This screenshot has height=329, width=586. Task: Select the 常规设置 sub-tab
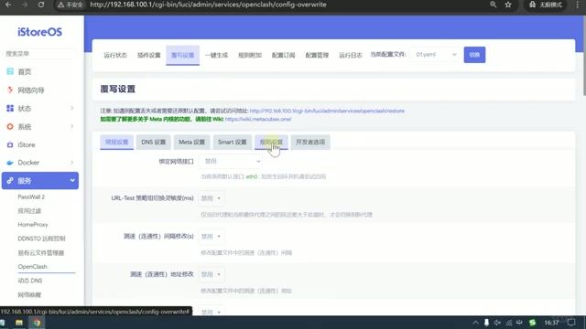(116, 143)
